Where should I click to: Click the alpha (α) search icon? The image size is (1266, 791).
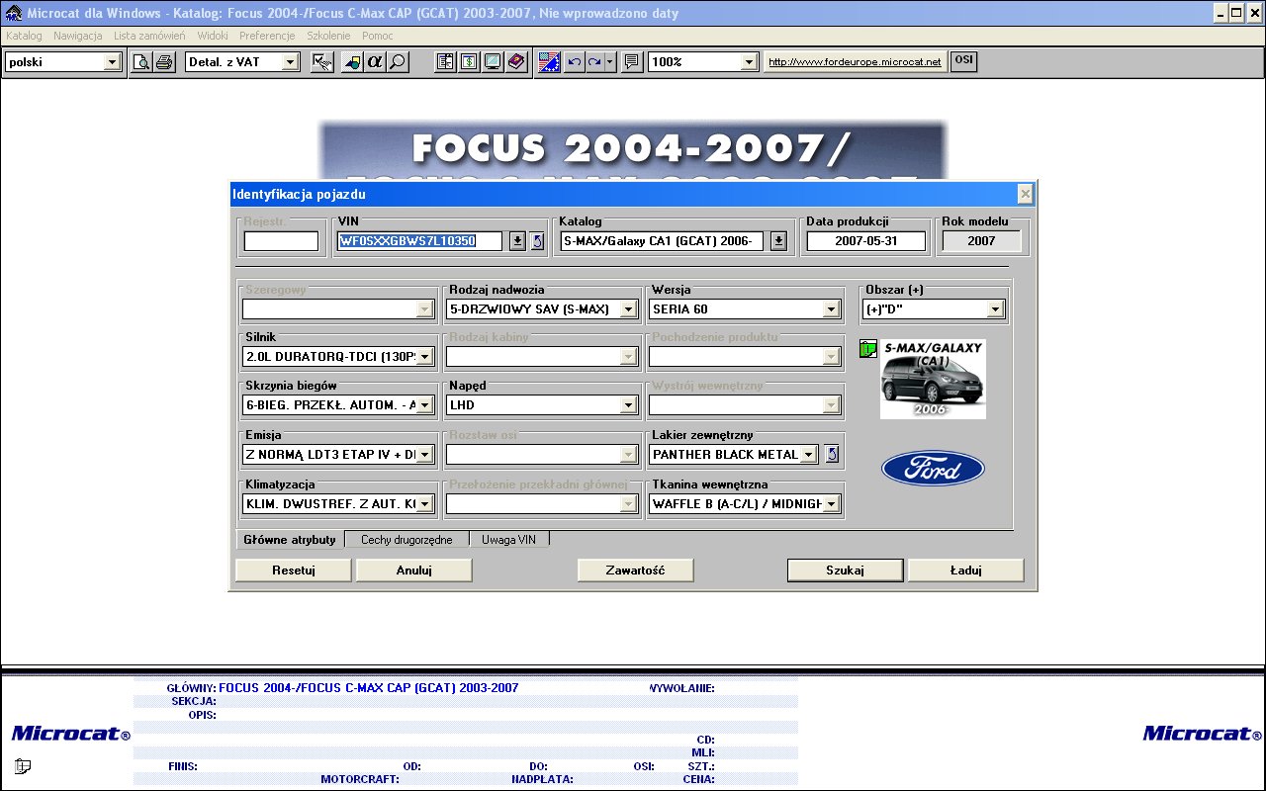coord(375,62)
